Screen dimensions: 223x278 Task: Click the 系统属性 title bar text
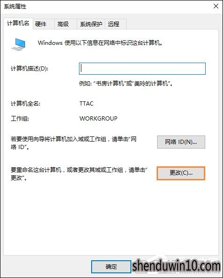[x=15, y=7]
